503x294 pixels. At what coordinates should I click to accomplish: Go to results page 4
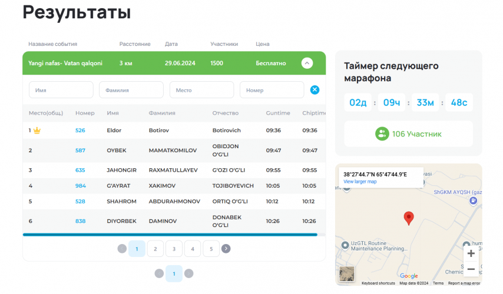[x=193, y=249]
